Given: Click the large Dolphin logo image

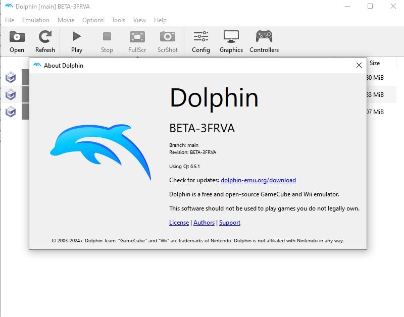Looking at the screenshot, I should 100,152.
